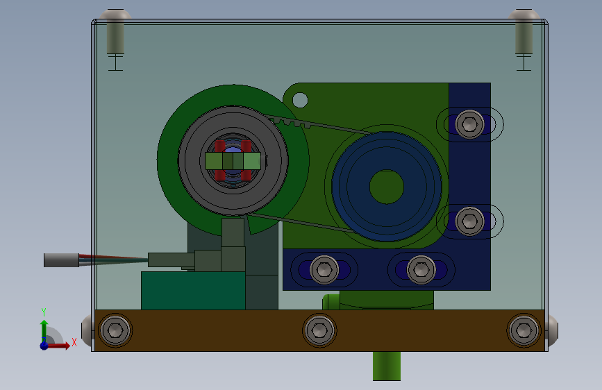Viewport: 602px width, 390px height.
Task: Select the dome screw on the housing's lower left side
Action: click(x=87, y=330)
